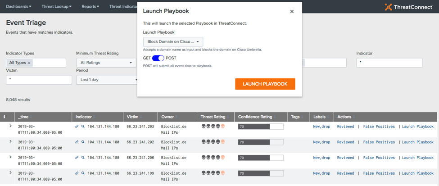Select 8,048 results count text
The height and width of the screenshot is (186, 439).
(18, 100)
